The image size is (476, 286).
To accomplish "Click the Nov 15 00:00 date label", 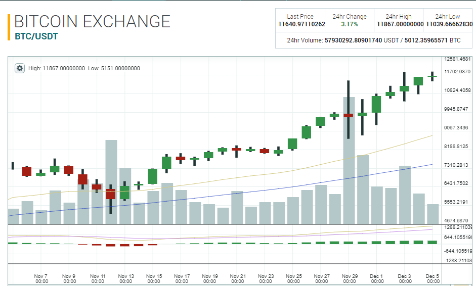I will (x=154, y=279).
